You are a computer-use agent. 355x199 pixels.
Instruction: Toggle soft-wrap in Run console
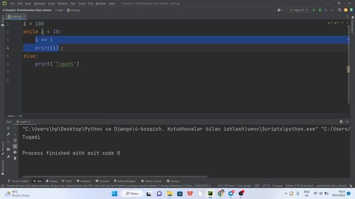point(15,140)
